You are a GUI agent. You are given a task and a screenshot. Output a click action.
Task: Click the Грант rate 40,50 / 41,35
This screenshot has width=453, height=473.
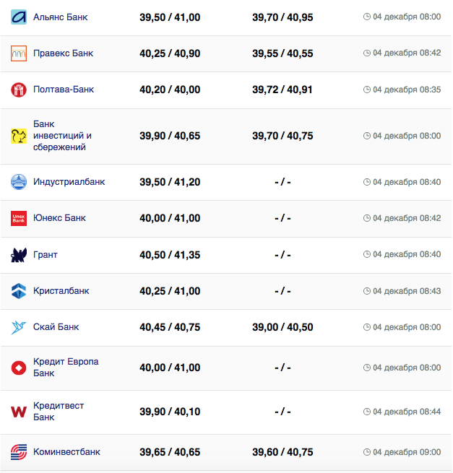pos(170,255)
